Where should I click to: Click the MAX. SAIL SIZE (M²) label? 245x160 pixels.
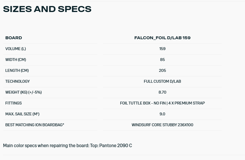click(x=22, y=114)
